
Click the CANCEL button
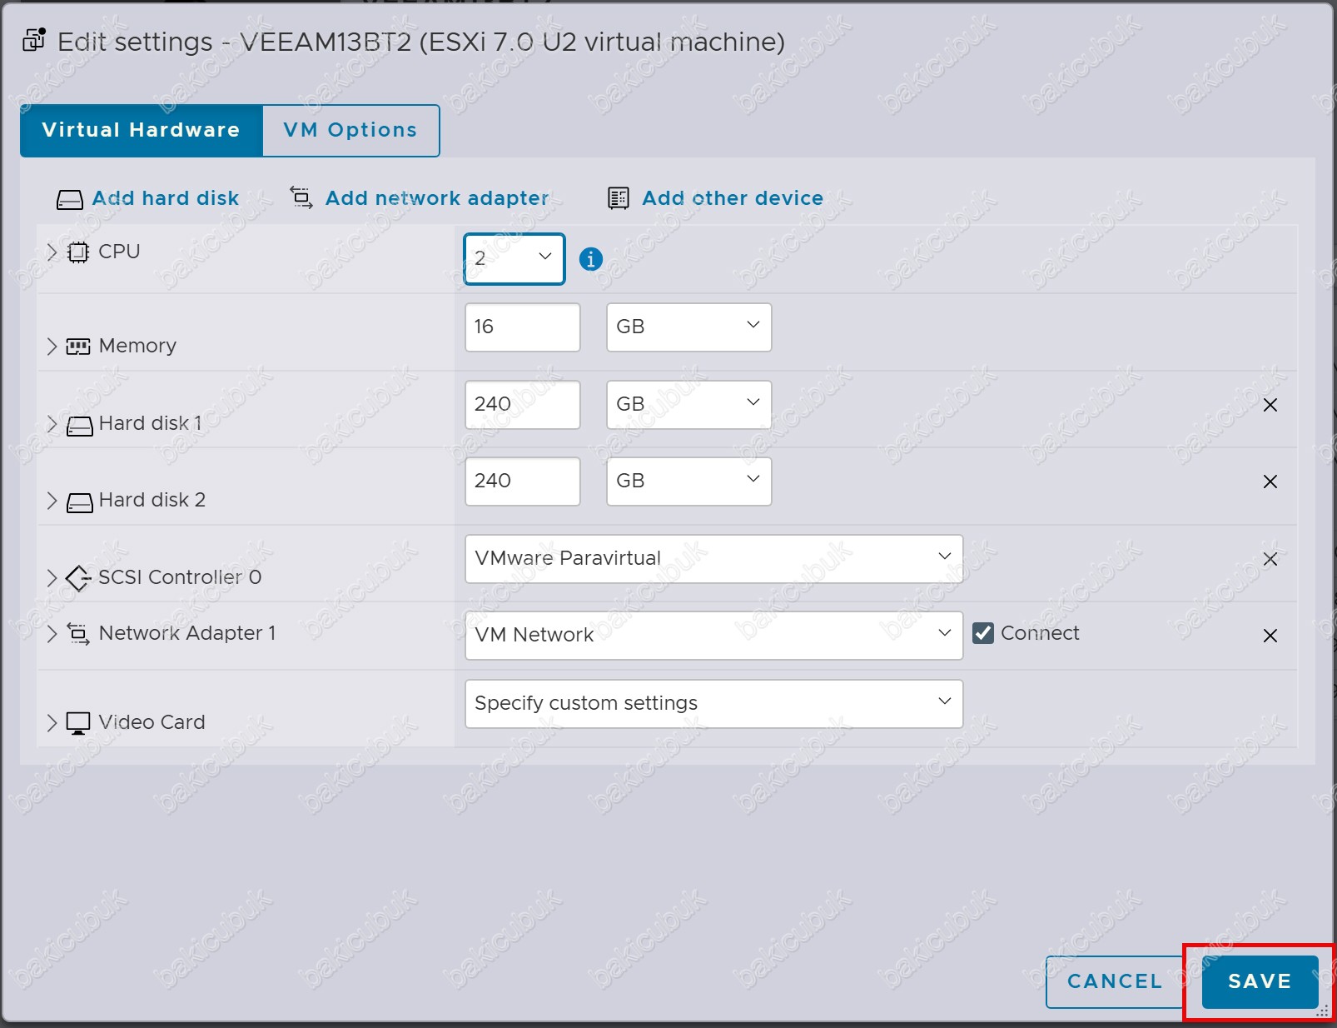coord(1115,981)
